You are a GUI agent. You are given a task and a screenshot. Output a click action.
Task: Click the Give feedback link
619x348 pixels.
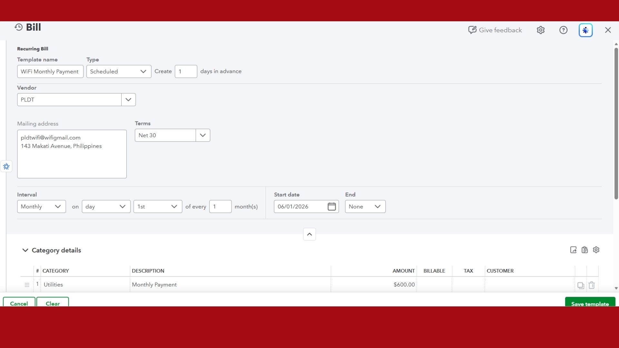coord(495,30)
